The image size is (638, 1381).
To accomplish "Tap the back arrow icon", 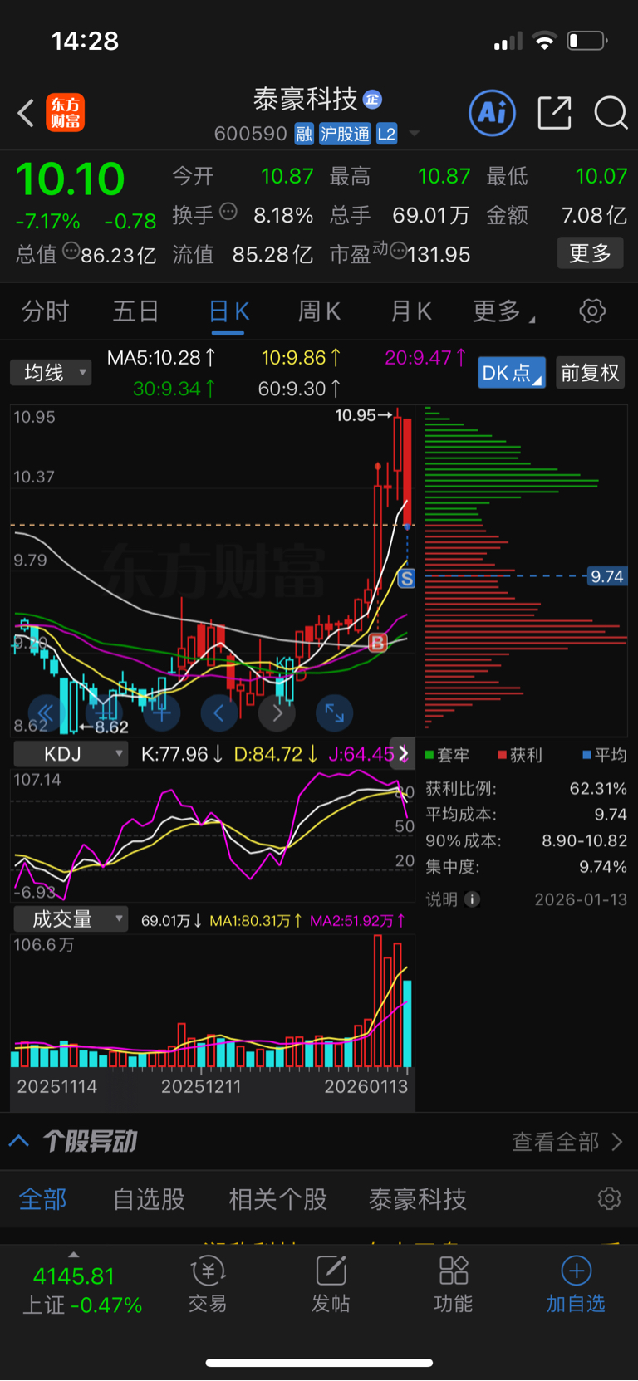I will coord(26,113).
